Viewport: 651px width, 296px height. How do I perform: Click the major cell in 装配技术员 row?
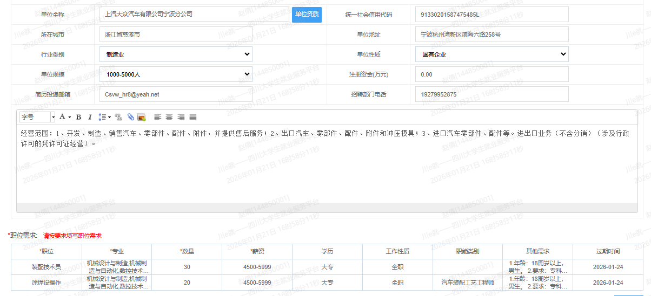point(117,267)
